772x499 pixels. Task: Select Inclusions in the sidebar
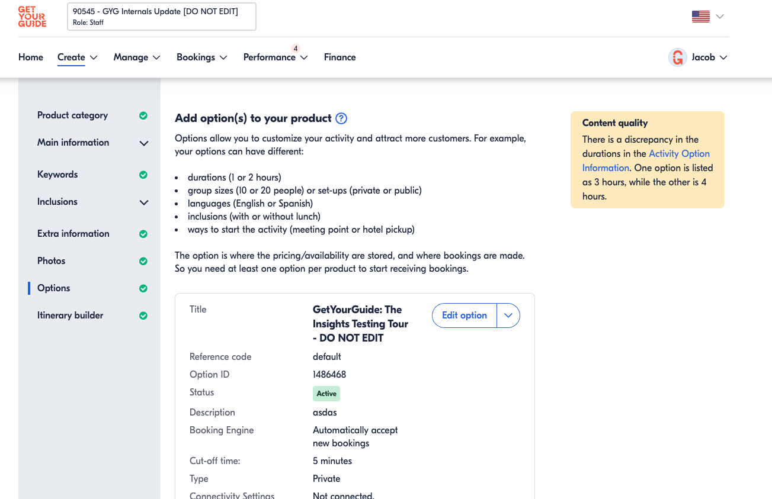57,202
